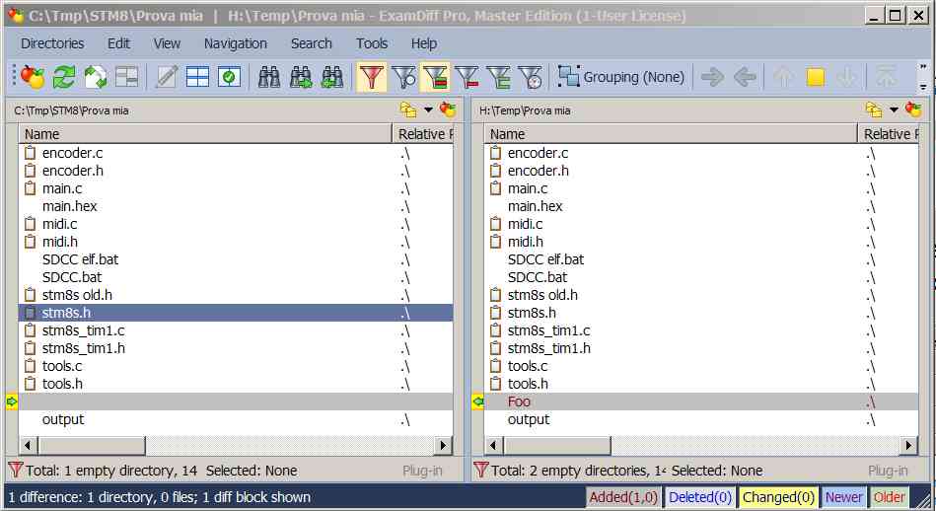Click the pencil edit icon

pyautogui.click(x=166, y=77)
